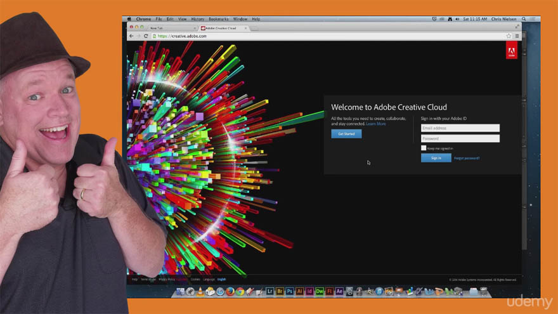Image resolution: width=558 pixels, height=314 pixels.
Task: Click the volume icon in the menu bar
Action: click(457, 19)
